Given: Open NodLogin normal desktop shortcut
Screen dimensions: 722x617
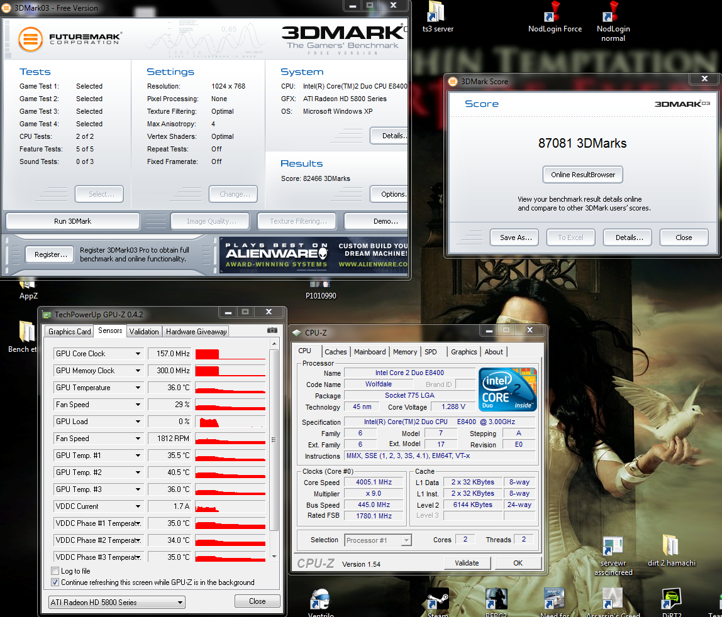Looking at the screenshot, I should 613,21.
